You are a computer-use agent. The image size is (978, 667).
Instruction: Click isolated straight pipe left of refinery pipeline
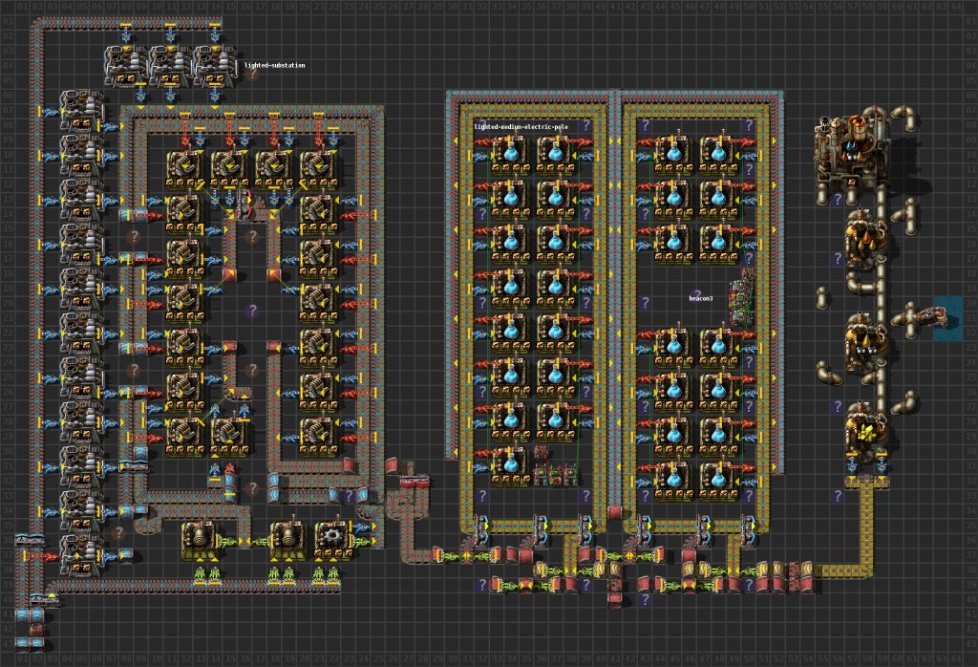click(x=821, y=298)
